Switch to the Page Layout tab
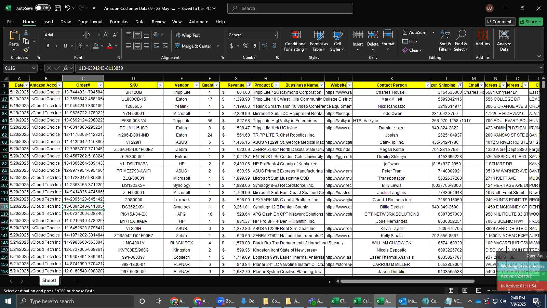This screenshot has width=547, height=308. [x=90, y=22]
